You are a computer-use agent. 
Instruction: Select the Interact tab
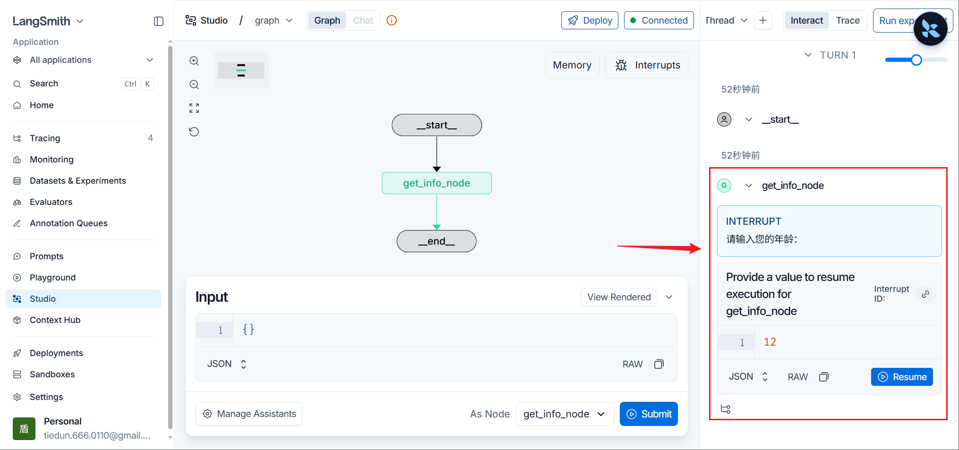pyautogui.click(x=806, y=20)
